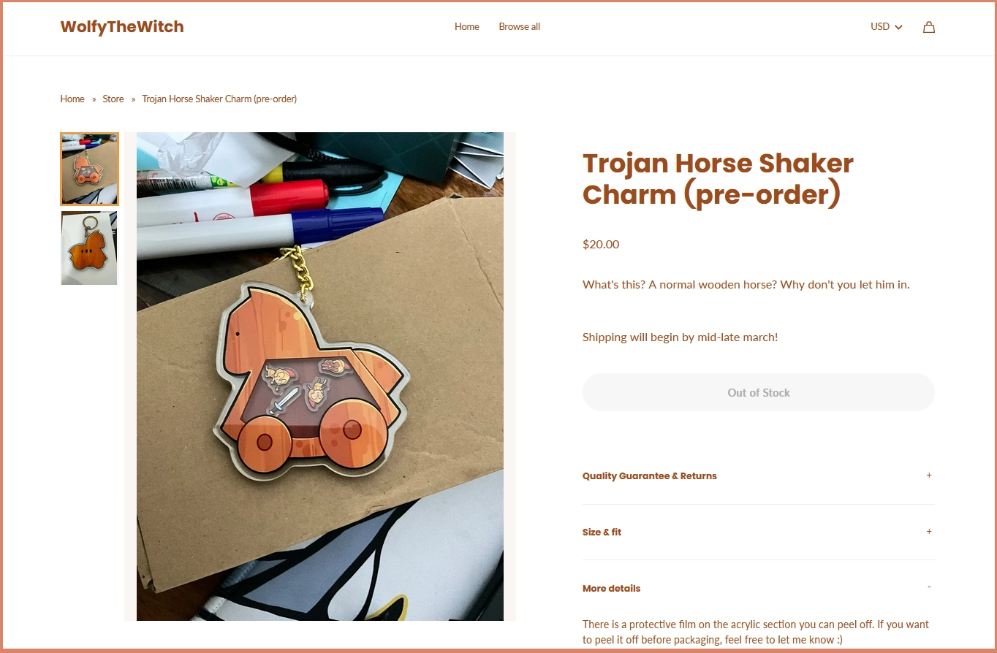The height and width of the screenshot is (653, 997).
Task: Go to WolfyTheWitch store logo
Action: (x=122, y=27)
